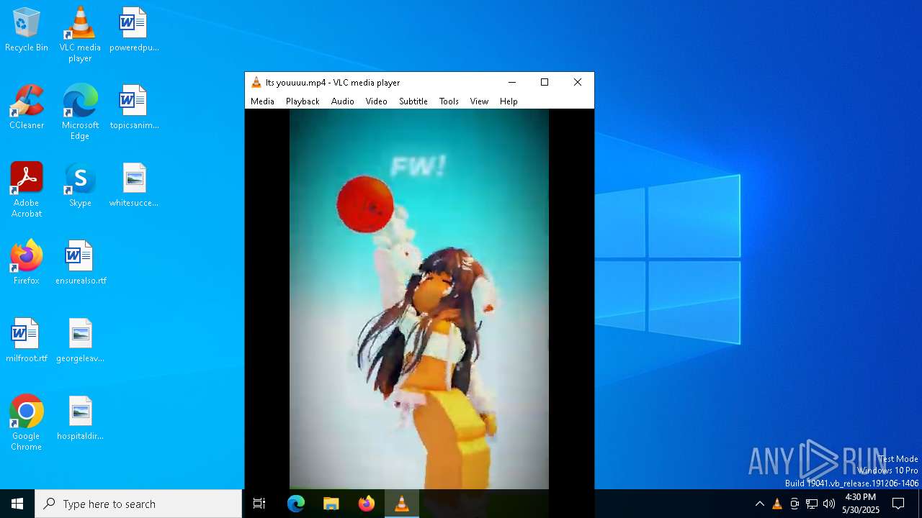Open the Help menu in VLC

coord(509,101)
